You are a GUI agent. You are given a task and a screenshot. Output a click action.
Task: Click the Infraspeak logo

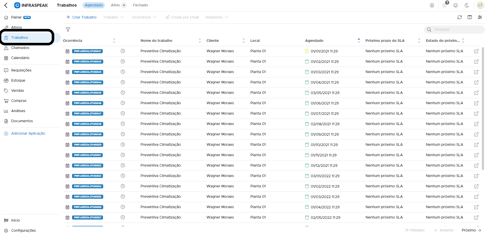coord(31,5)
